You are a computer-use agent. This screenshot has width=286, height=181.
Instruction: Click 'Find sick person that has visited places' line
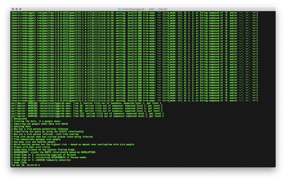click(52, 137)
